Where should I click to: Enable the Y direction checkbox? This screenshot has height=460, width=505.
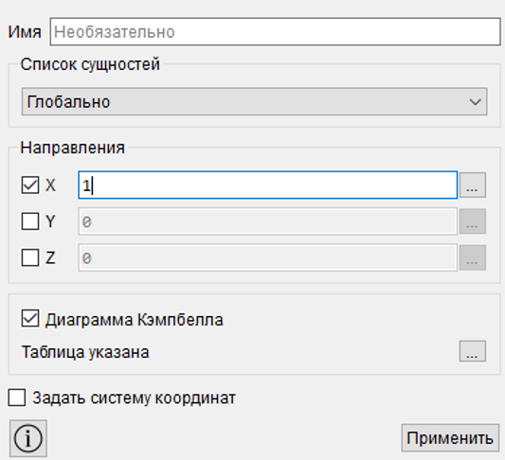30,221
